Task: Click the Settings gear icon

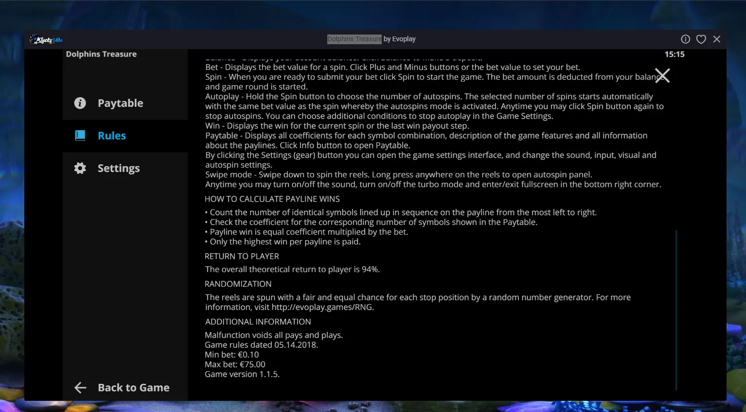Action: (80, 168)
